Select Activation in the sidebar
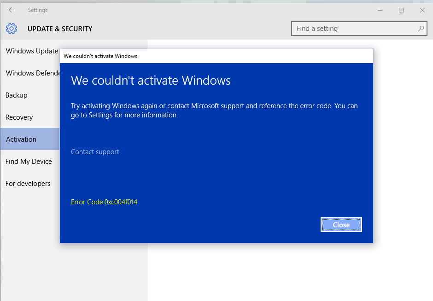Image resolution: width=433 pixels, height=301 pixels. [x=30, y=139]
